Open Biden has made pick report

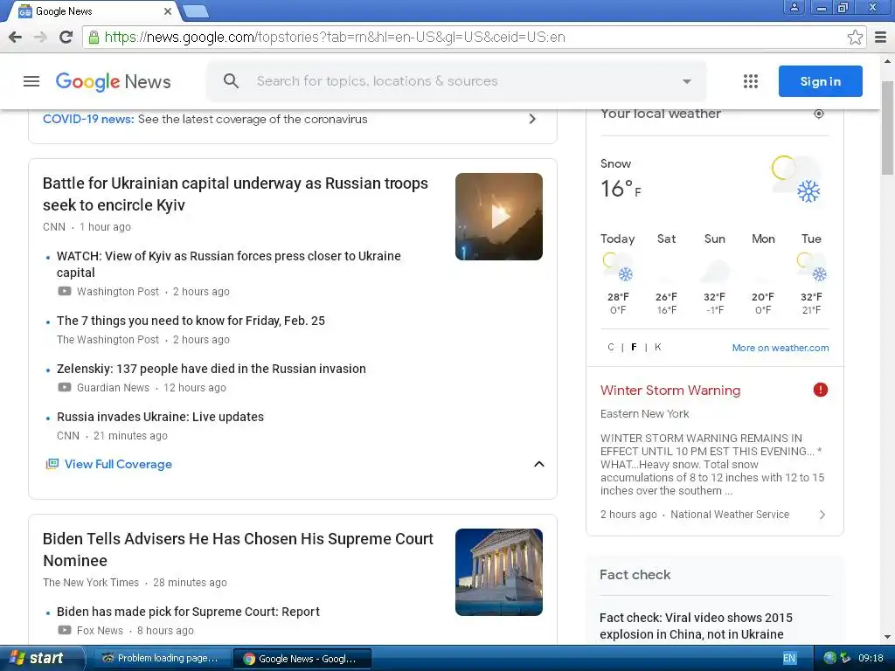(x=188, y=612)
